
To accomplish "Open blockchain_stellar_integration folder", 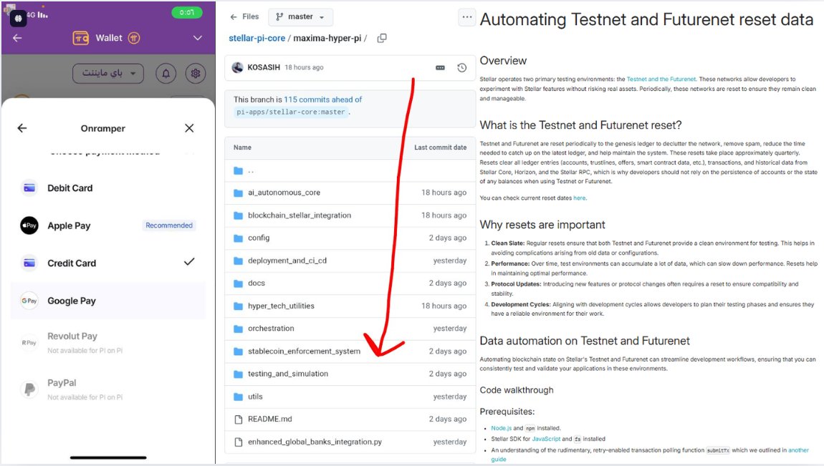I will (x=300, y=215).
